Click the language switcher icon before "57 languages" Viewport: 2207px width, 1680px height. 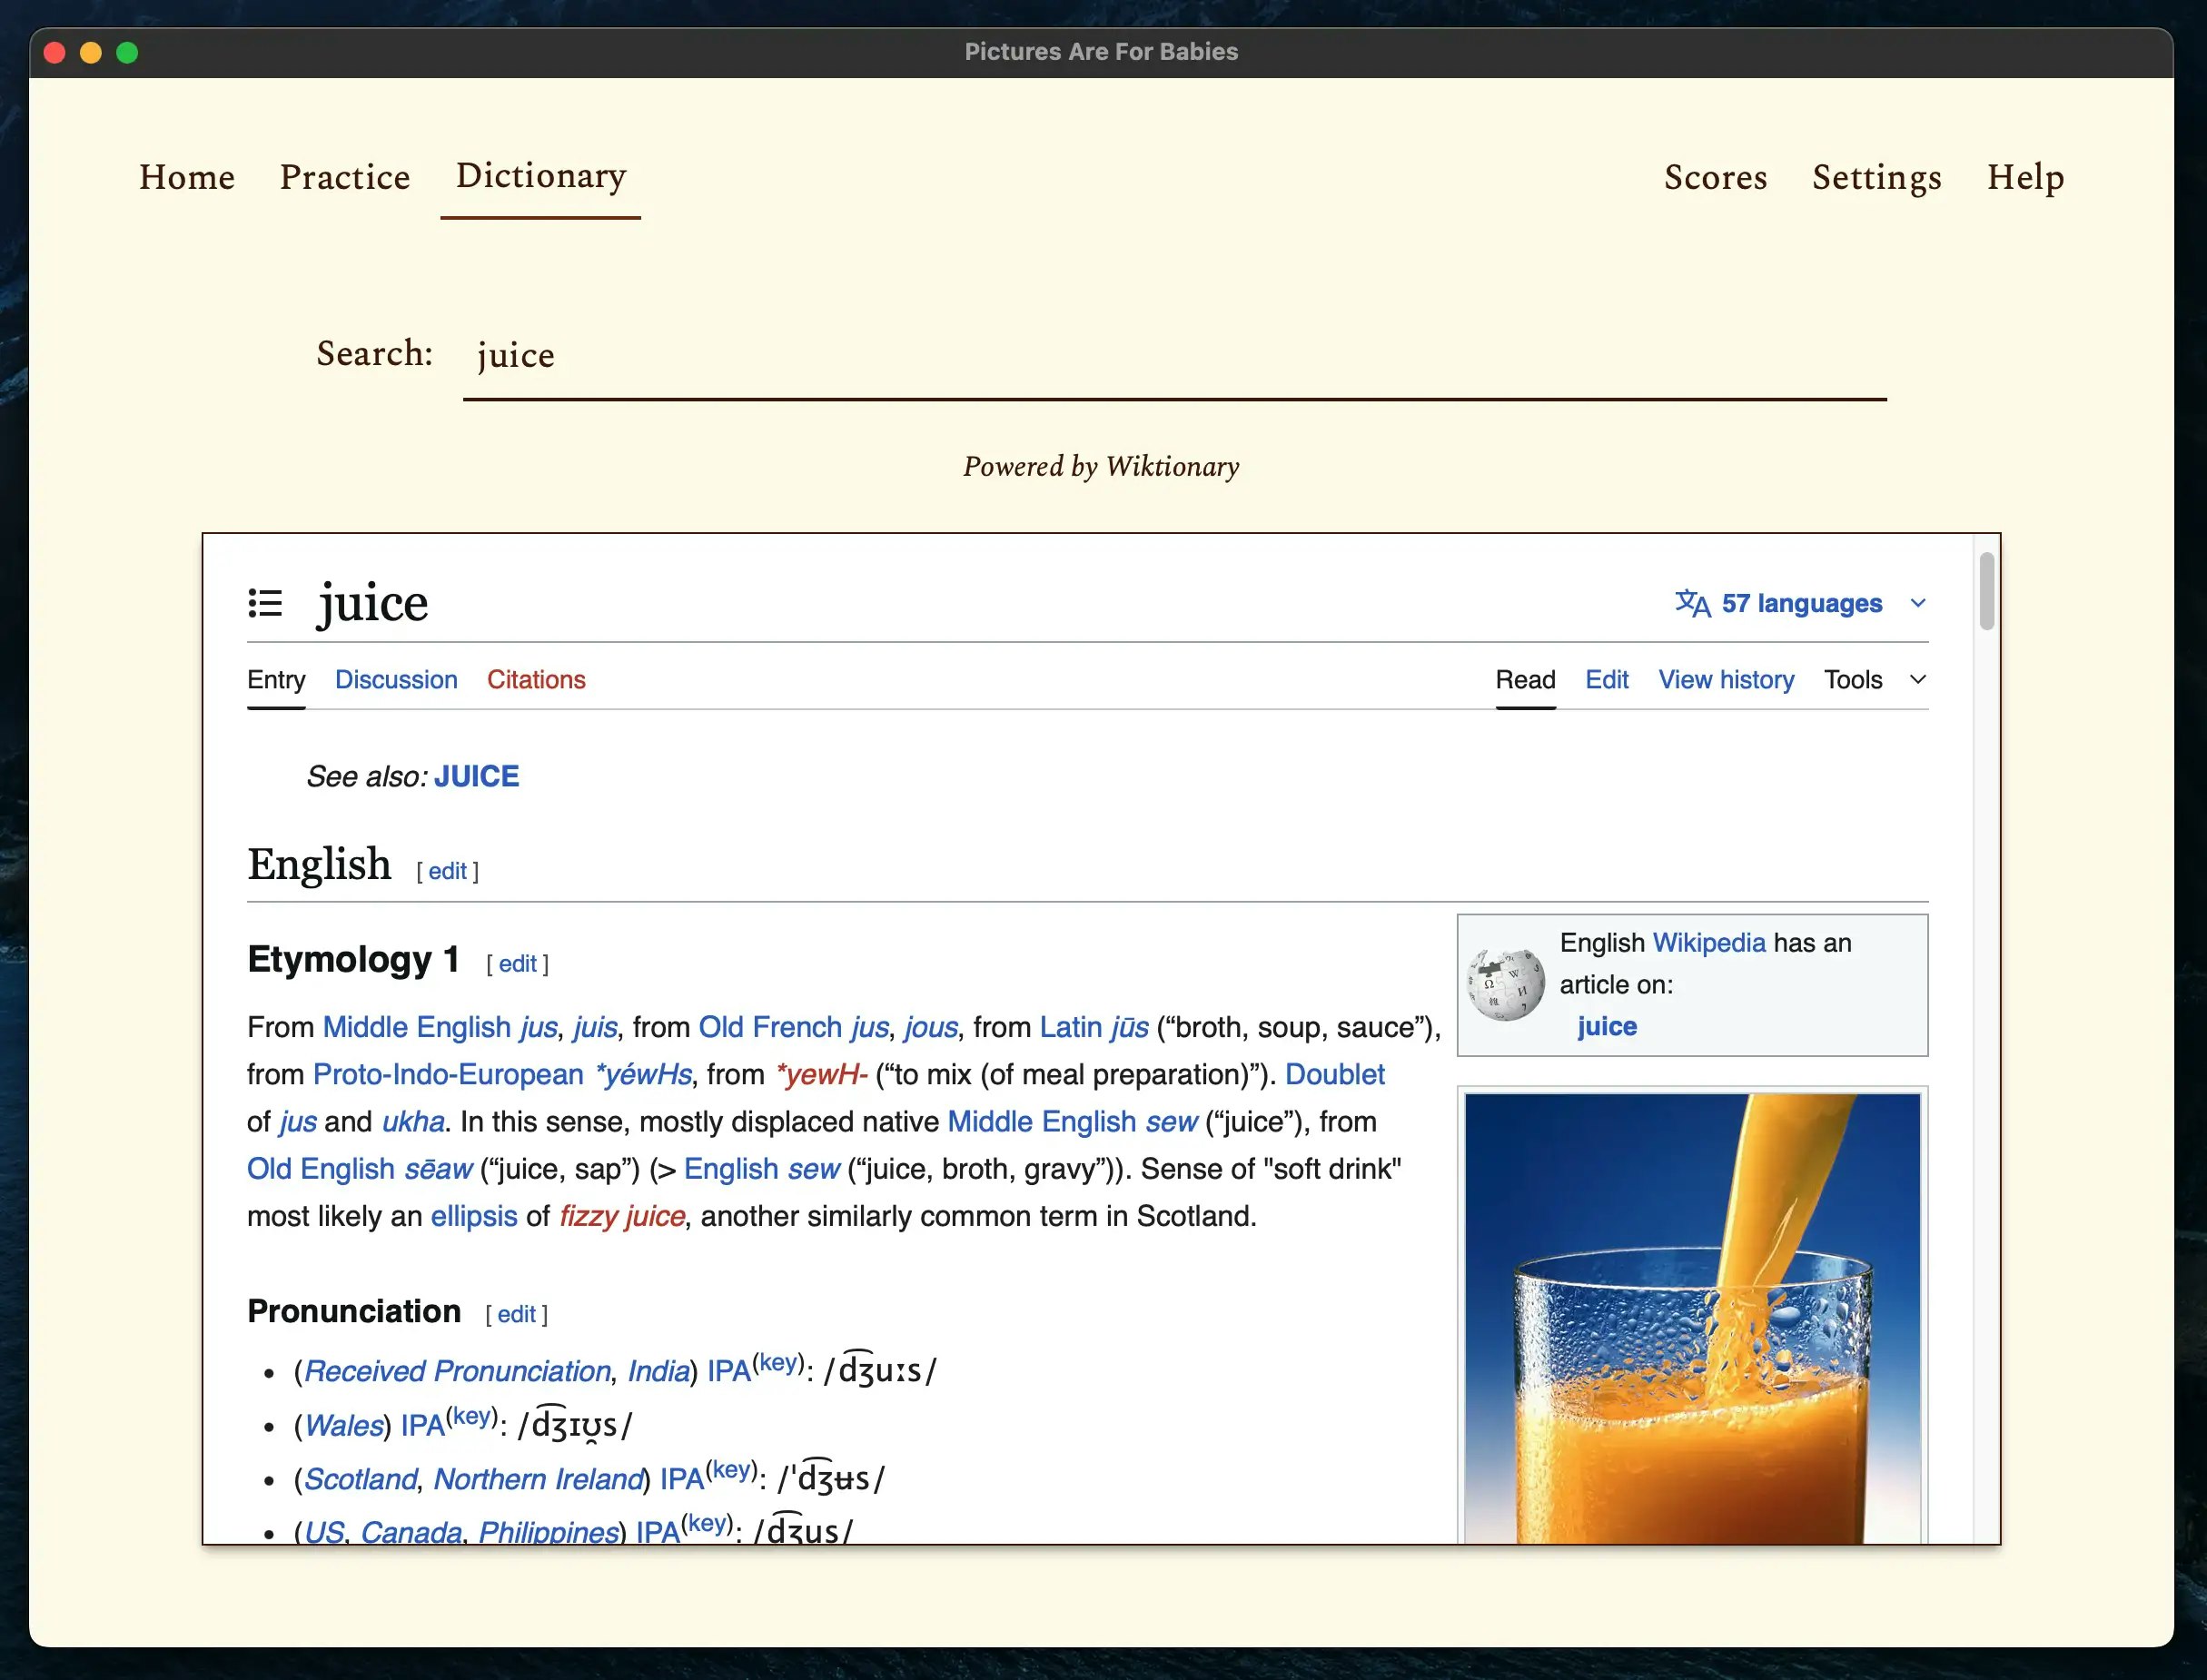tap(1694, 602)
